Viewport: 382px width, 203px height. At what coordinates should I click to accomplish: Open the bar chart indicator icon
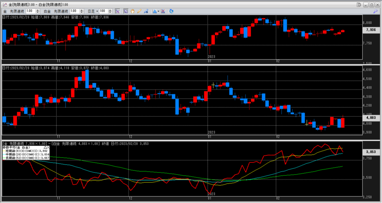tap(154, 11)
